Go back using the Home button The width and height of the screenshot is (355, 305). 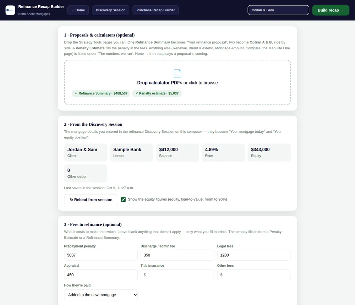(78, 10)
